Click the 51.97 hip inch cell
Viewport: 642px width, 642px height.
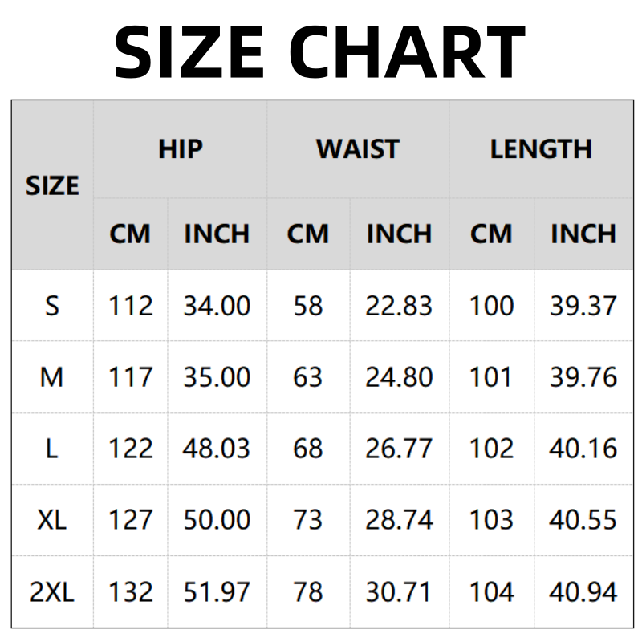(x=217, y=592)
